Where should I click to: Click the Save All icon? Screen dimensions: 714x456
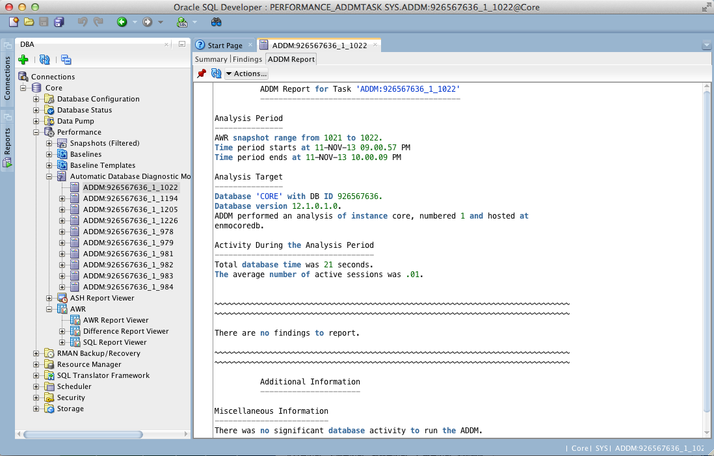[59, 22]
